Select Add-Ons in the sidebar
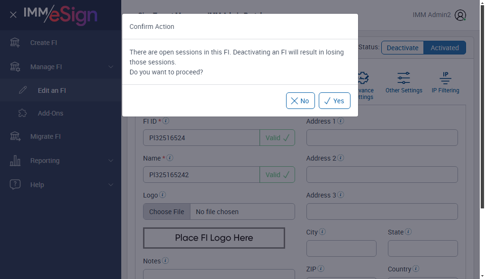The image size is (485, 279). point(50,113)
